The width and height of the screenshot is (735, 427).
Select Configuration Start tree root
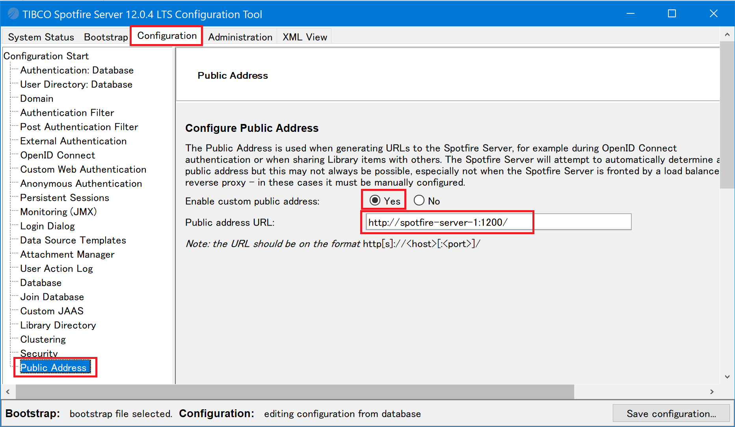point(46,56)
